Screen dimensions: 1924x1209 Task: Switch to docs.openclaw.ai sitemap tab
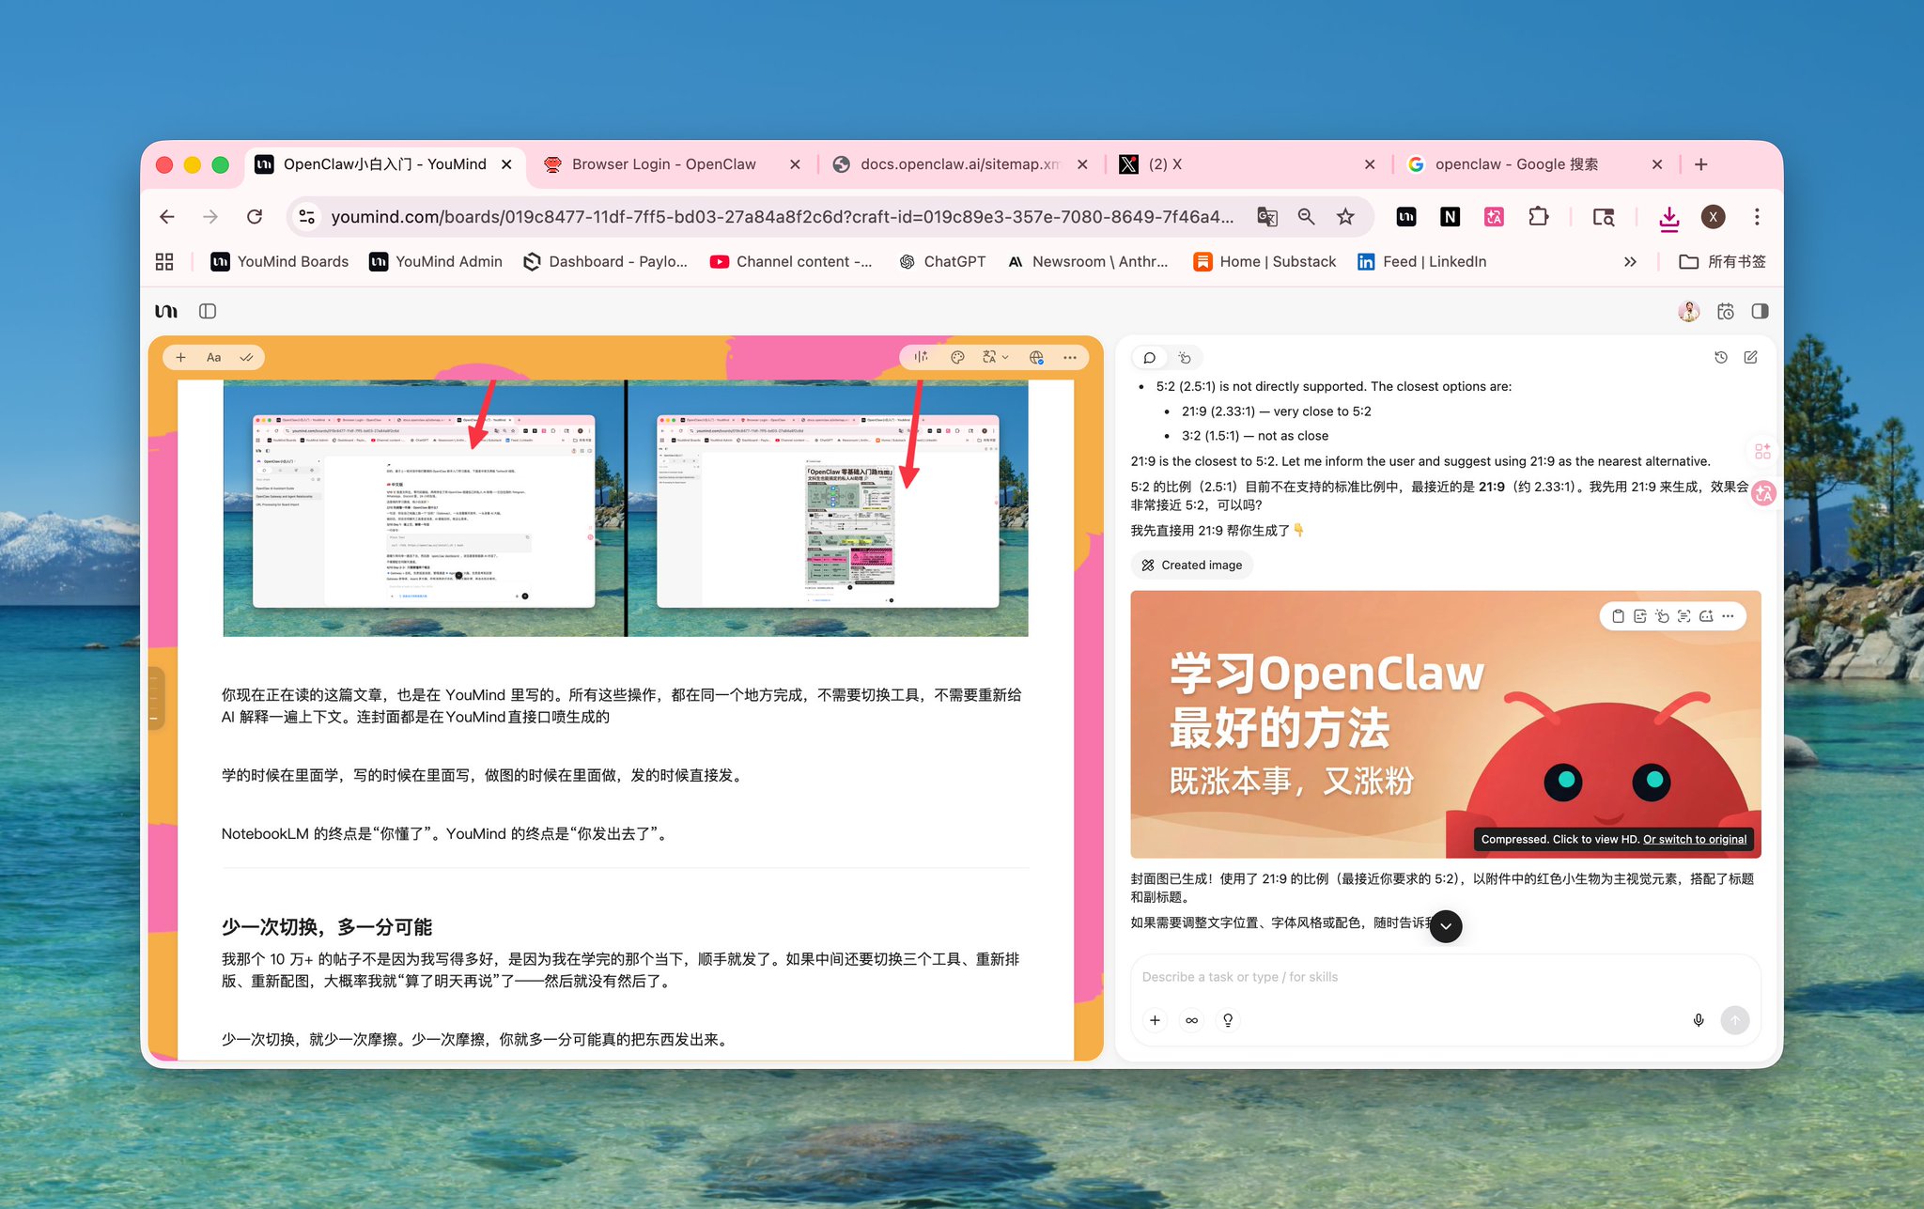[958, 164]
